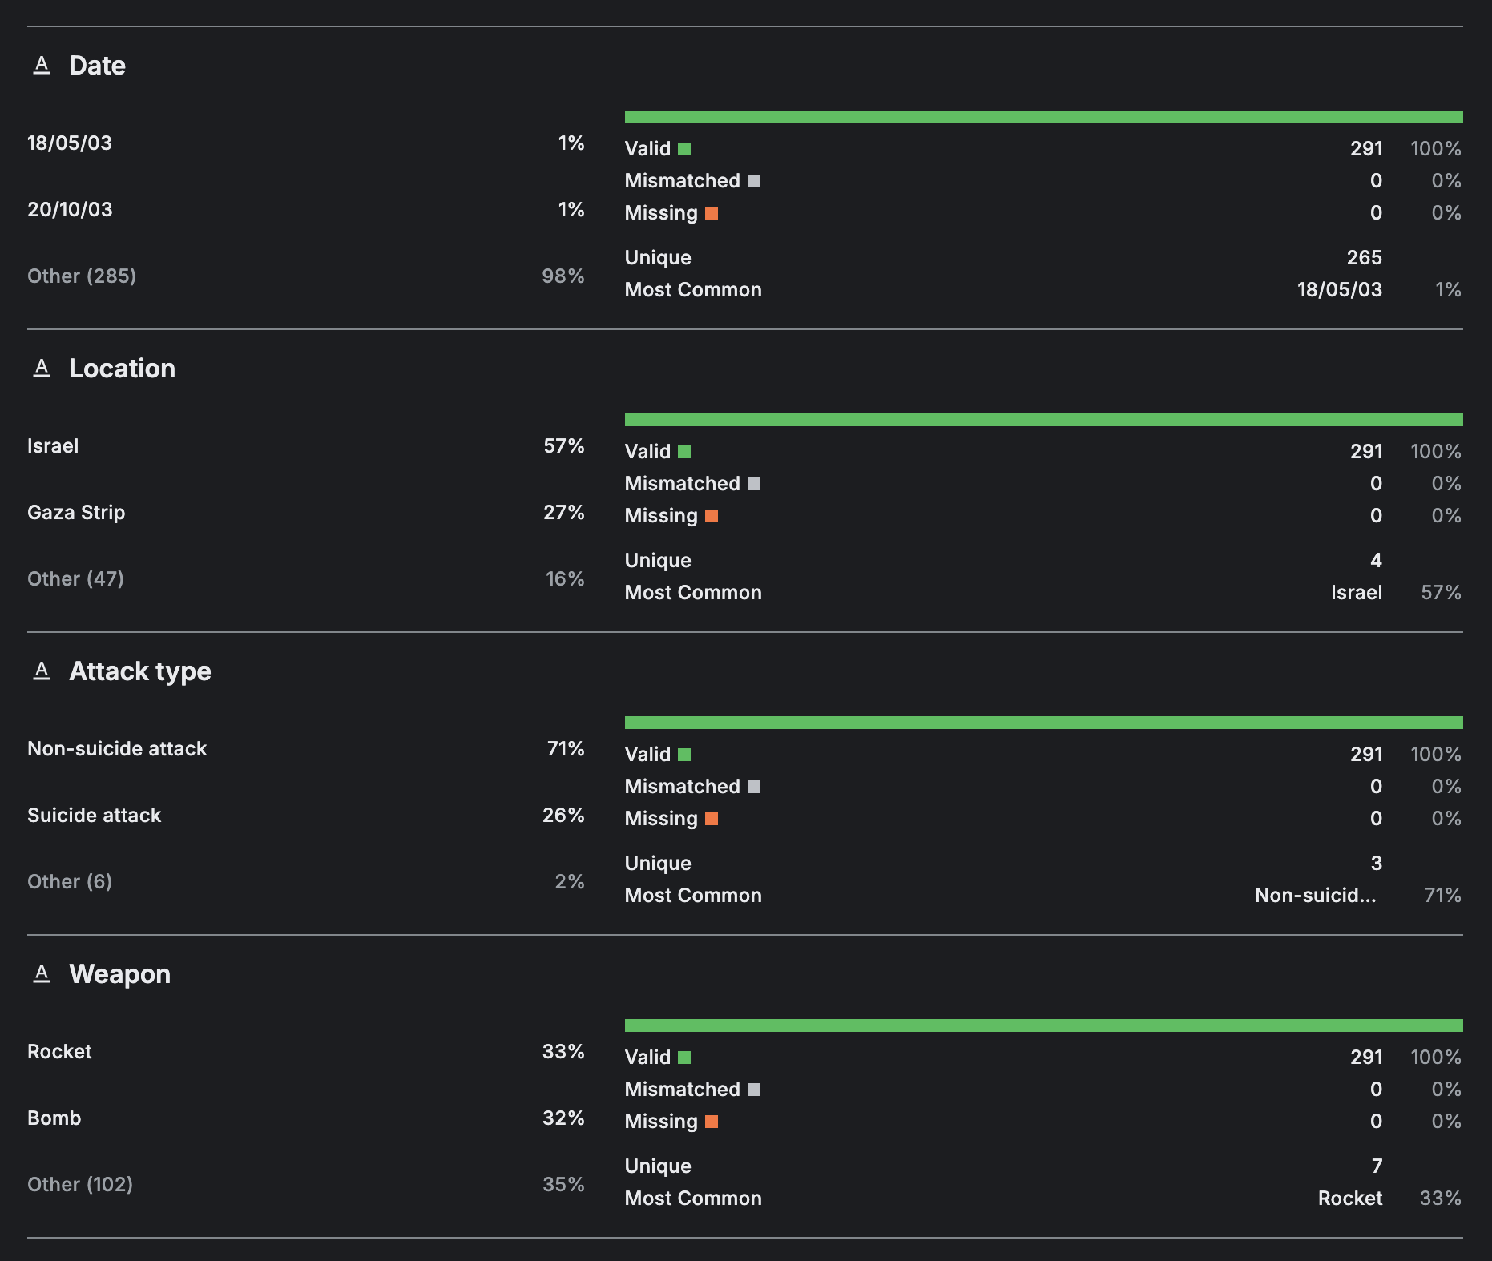Viewport: 1492px width, 1261px height.
Task: Select the Date column heading
Action: click(97, 66)
